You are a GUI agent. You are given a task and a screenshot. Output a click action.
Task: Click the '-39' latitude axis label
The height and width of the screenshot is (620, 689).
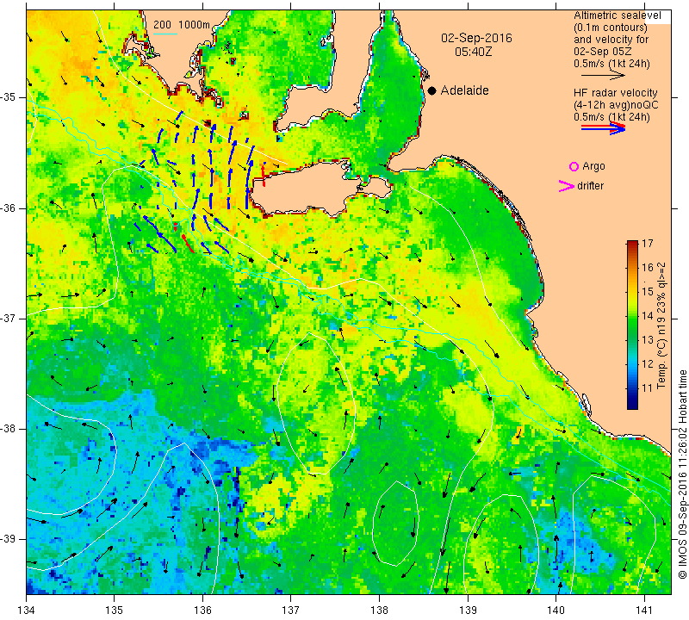click(x=9, y=539)
